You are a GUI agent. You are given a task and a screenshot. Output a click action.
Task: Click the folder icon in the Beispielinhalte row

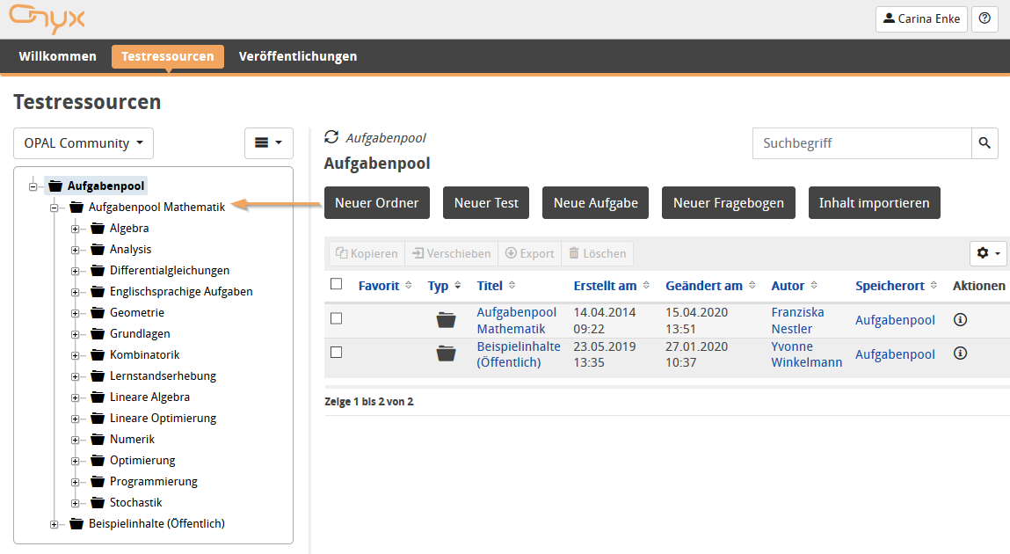click(x=446, y=353)
